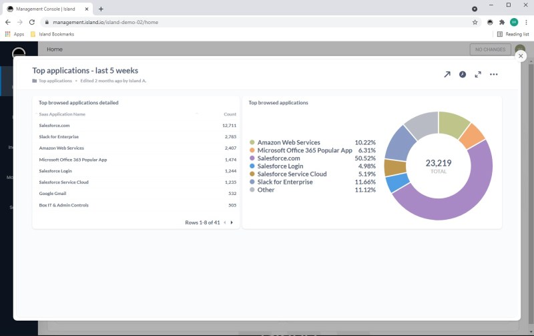Open Island Bookmarks folder

tap(52, 34)
